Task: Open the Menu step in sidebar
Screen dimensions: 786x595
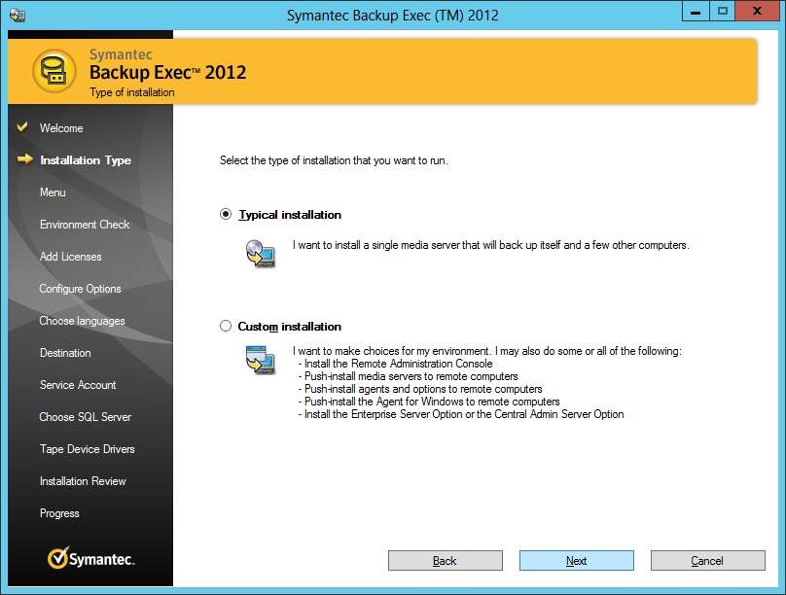Action: (53, 192)
